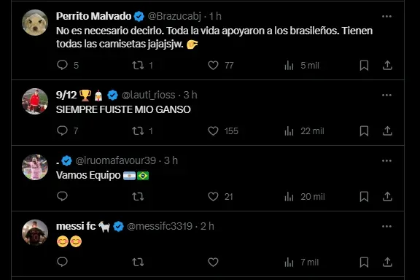The height and width of the screenshot is (280, 420).
Task: Open @Brazucabj profile handle link
Action: tap(174, 16)
